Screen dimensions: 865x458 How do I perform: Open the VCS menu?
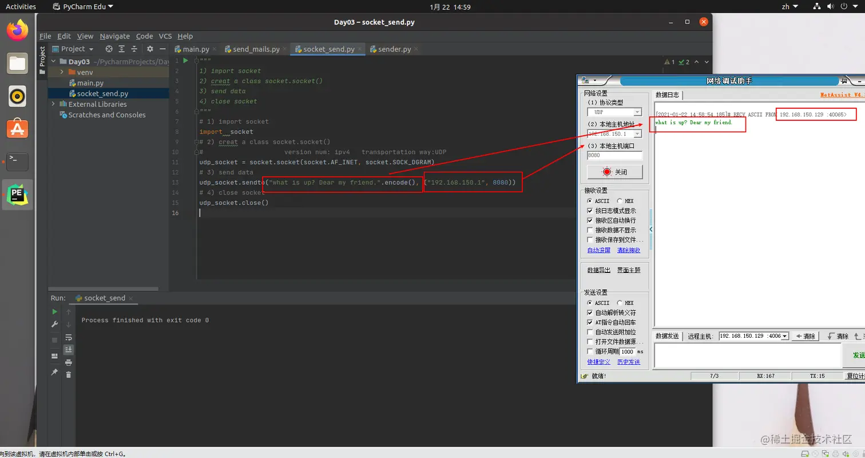[165, 36]
